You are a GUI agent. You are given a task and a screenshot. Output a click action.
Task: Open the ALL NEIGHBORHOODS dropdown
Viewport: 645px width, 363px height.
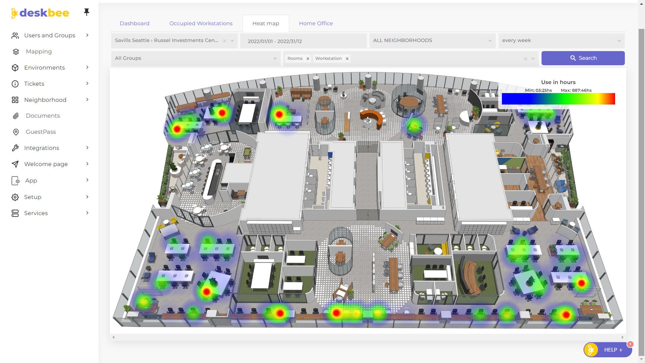pyautogui.click(x=432, y=41)
